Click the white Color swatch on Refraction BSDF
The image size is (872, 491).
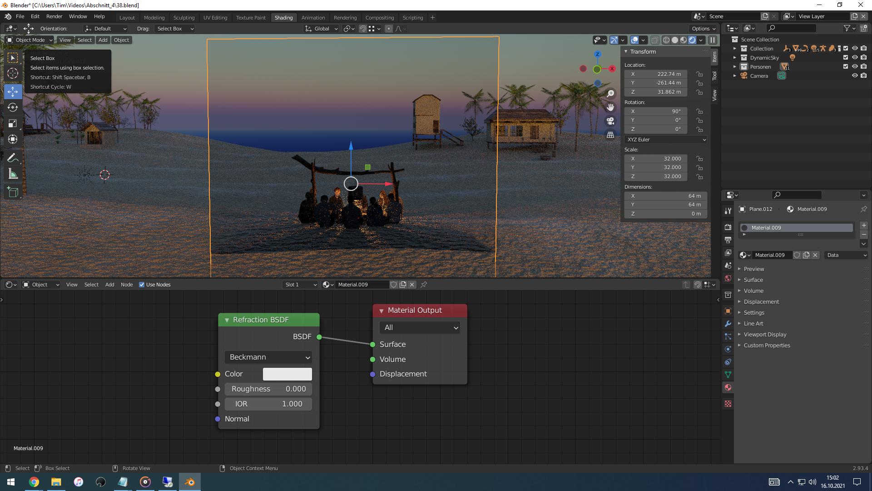pyautogui.click(x=287, y=374)
